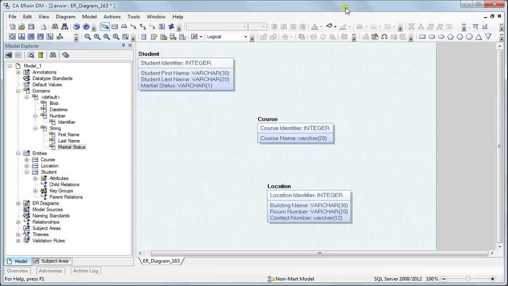Select the many-to-many relationship tool
The height and width of the screenshot is (286, 508).
coord(143,27)
